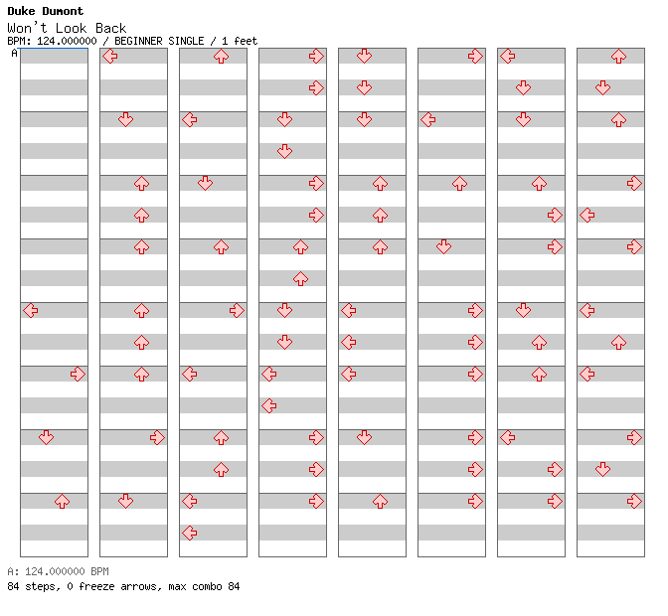The height and width of the screenshot is (616, 668).
Task: Select the right arrow in the third chart column
Action: [x=237, y=310]
